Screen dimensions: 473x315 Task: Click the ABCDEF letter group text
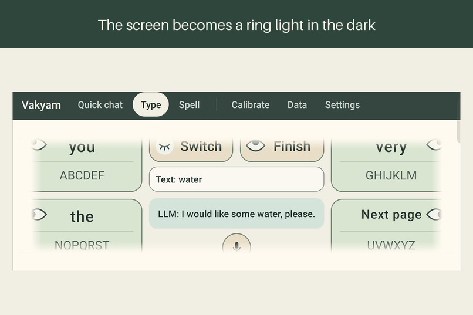point(82,175)
